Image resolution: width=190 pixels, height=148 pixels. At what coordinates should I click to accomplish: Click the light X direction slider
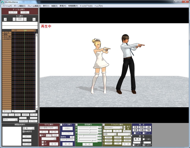point(88,135)
